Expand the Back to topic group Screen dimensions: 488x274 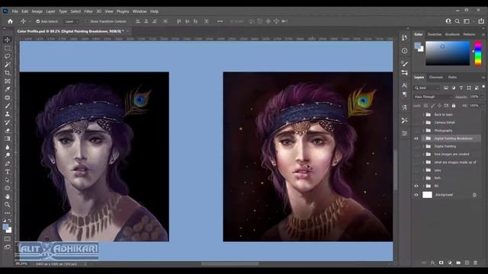tap(423, 115)
